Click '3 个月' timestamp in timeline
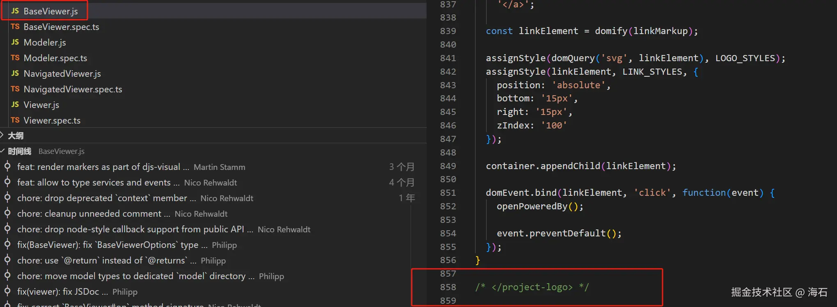Image resolution: width=837 pixels, height=307 pixels. point(402,167)
